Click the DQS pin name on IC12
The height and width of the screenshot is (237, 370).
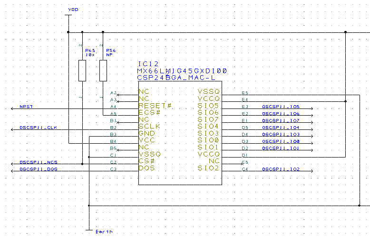(x=147, y=168)
